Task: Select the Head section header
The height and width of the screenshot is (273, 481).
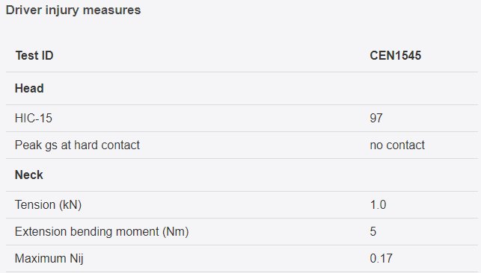Action: coord(29,88)
